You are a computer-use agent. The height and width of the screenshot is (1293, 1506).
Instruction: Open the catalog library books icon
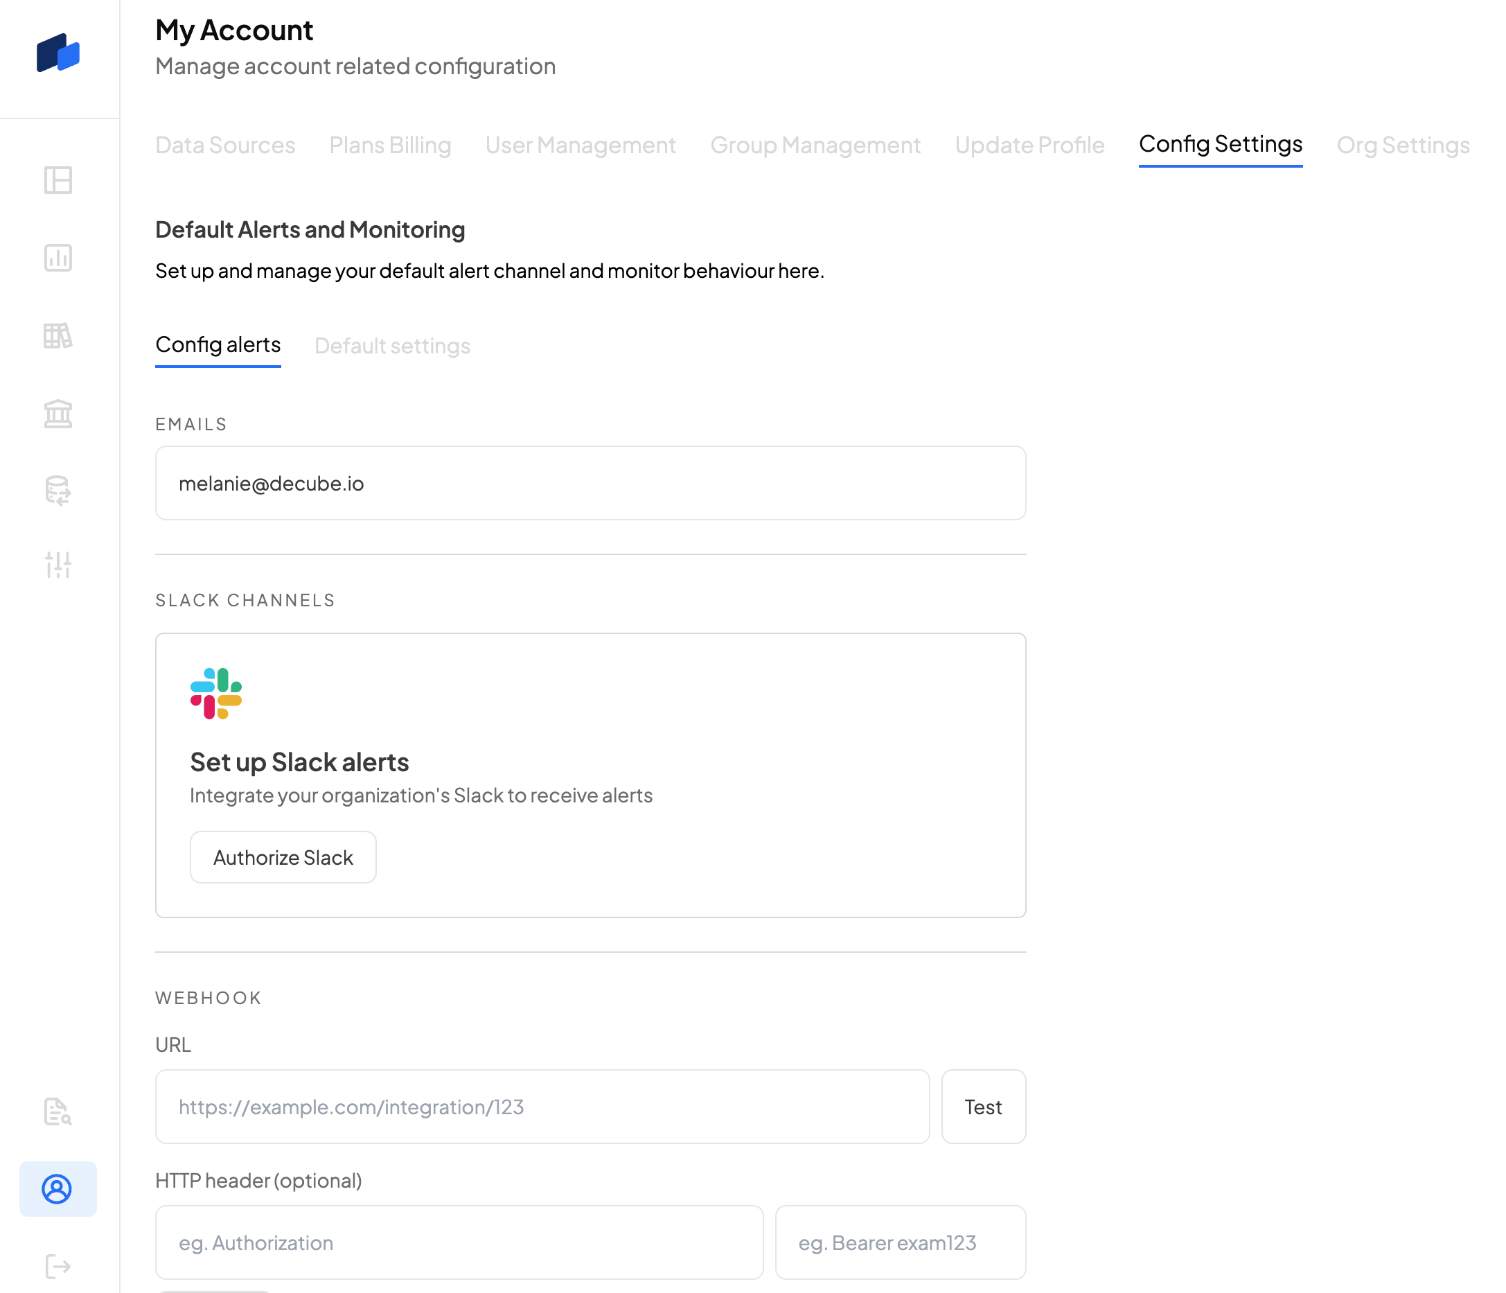tap(58, 336)
